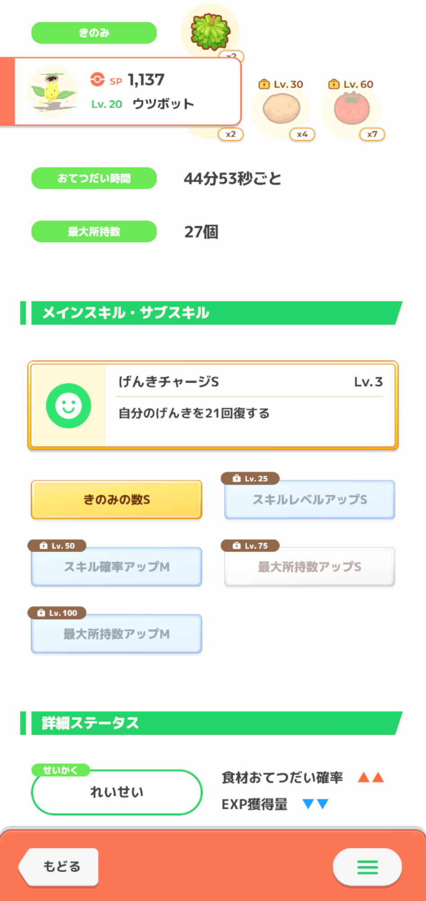Tap the locked スキルレベルアップS sub skill

pyautogui.click(x=309, y=500)
